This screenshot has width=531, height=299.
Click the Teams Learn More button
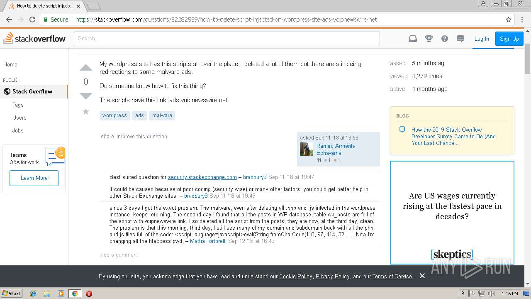pyautogui.click(x=34, y=178)
